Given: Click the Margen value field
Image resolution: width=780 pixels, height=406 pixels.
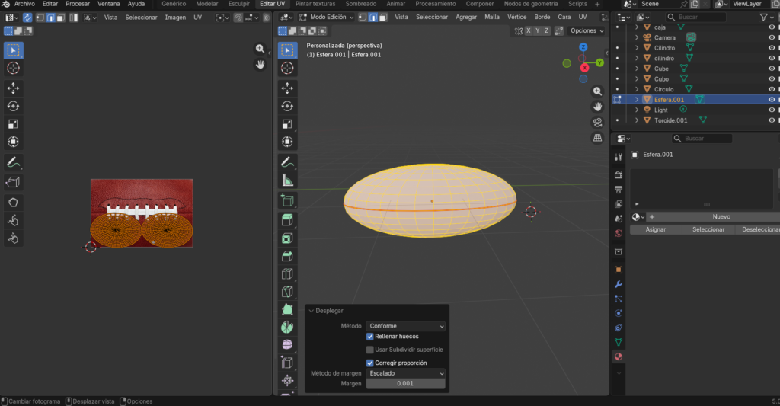Looking at the screenshot, I should pyautogui.click(x=405, y=384).
